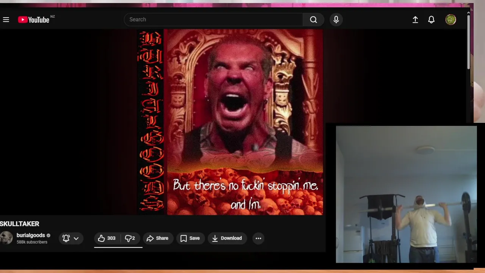Viewport: 485px width, 273px height.
Task: Dislike the video with 2 dislikes
Action: coord(130,238)
